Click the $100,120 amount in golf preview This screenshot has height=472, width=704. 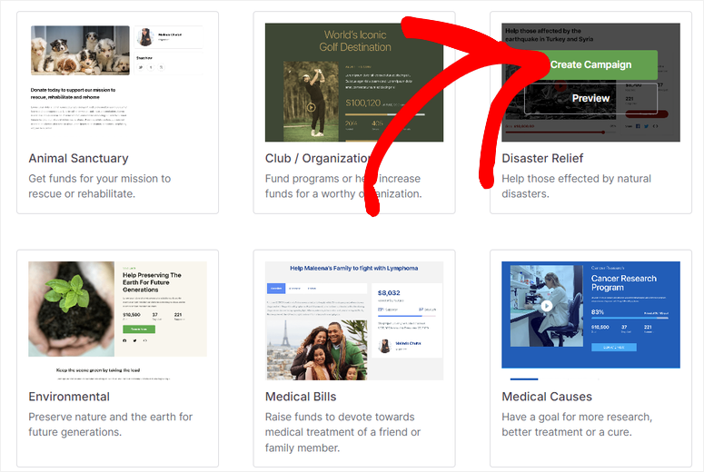coord(362,103)
